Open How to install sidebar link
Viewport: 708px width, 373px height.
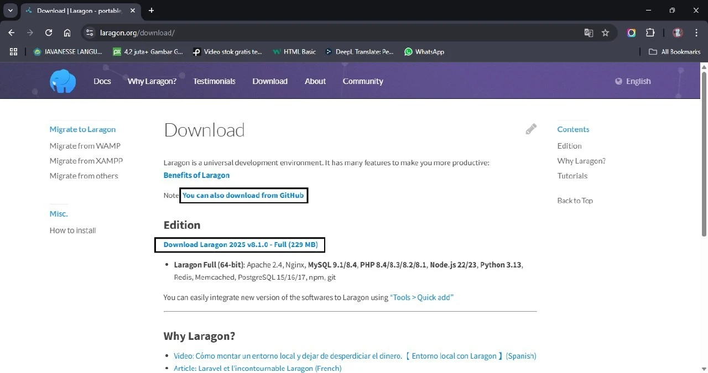click(72, 230)
